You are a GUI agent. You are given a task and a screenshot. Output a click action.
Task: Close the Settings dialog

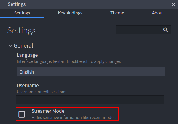(x=174, y=4)
